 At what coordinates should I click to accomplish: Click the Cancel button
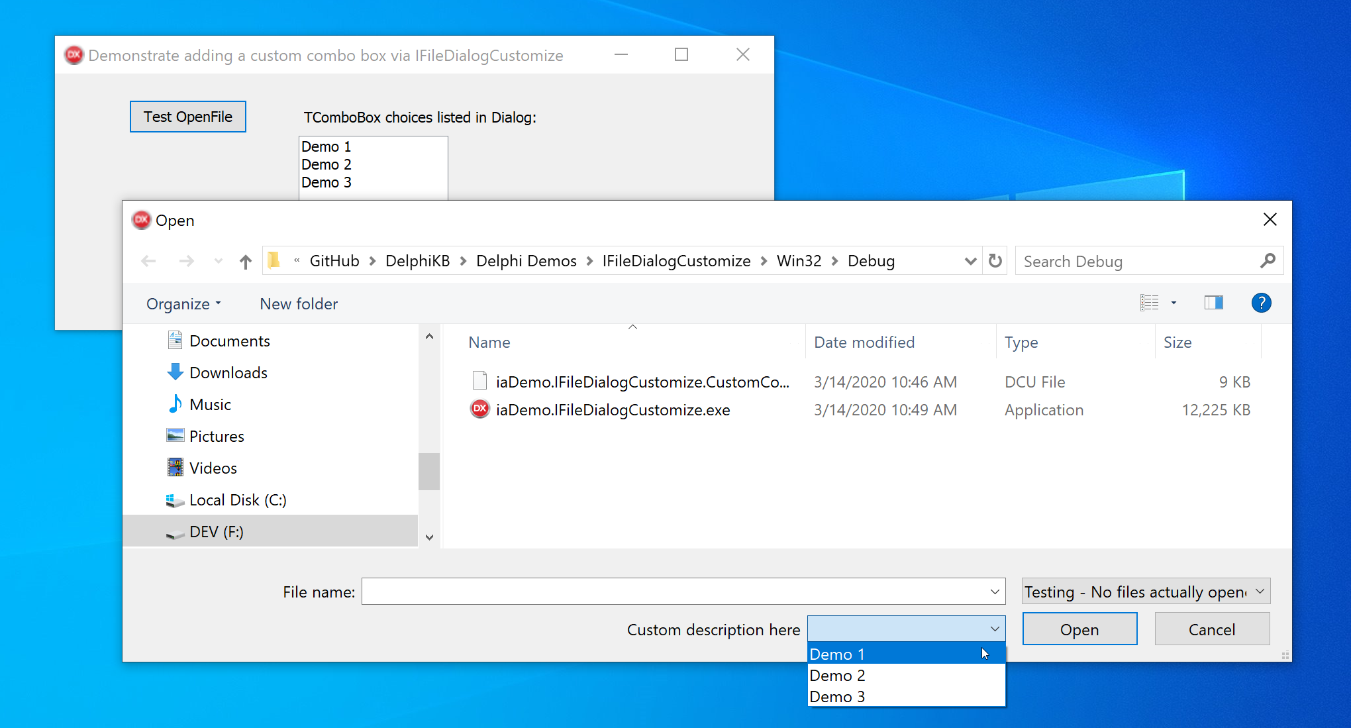coord(1211,629)
